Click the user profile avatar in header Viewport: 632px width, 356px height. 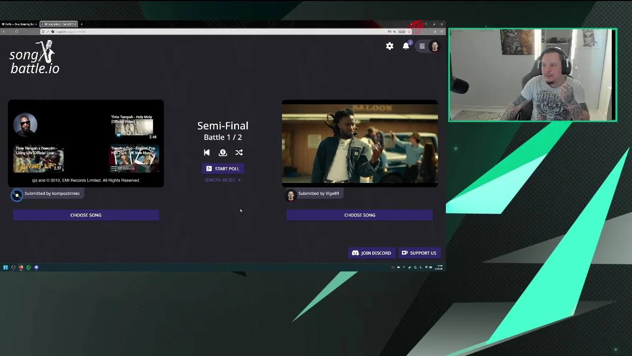point(434,46)
